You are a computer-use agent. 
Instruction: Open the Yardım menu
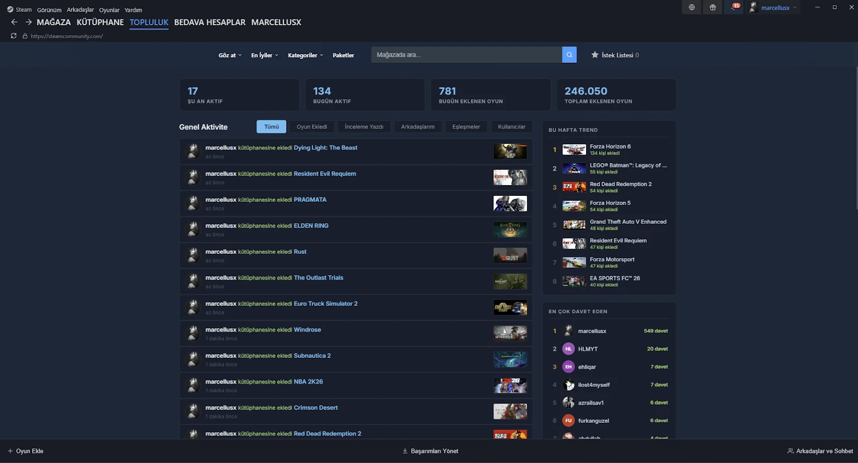point(134,10)
